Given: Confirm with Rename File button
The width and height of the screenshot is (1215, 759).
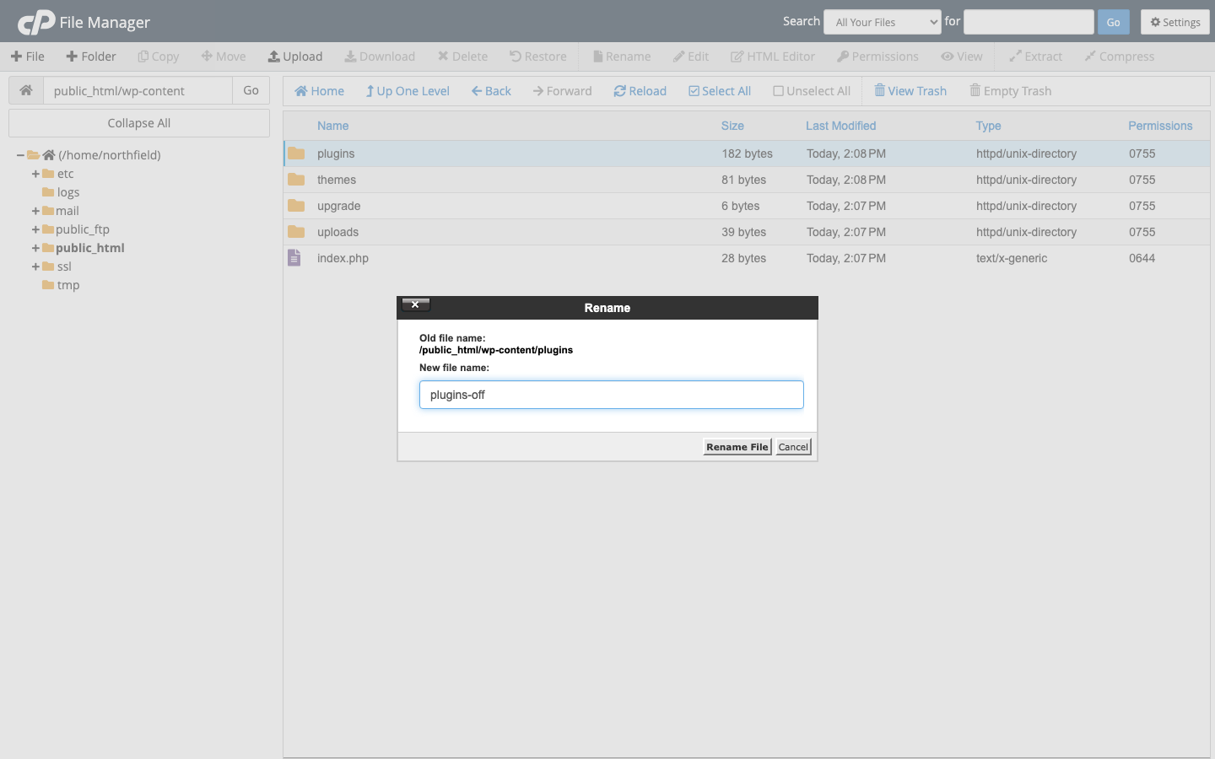Looking at the screenshot, I should click(737, 447).
